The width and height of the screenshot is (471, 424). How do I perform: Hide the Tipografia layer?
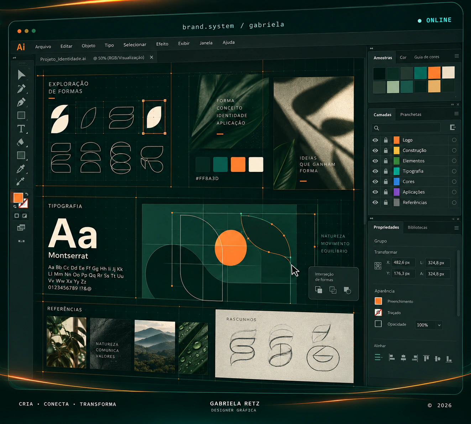point(375,171)
